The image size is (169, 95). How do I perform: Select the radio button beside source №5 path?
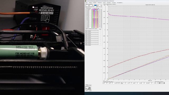point(100,38)
